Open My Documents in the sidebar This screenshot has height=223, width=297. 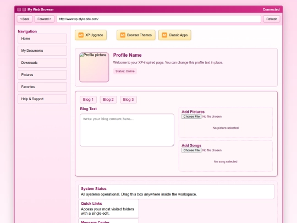pos(42,51)
